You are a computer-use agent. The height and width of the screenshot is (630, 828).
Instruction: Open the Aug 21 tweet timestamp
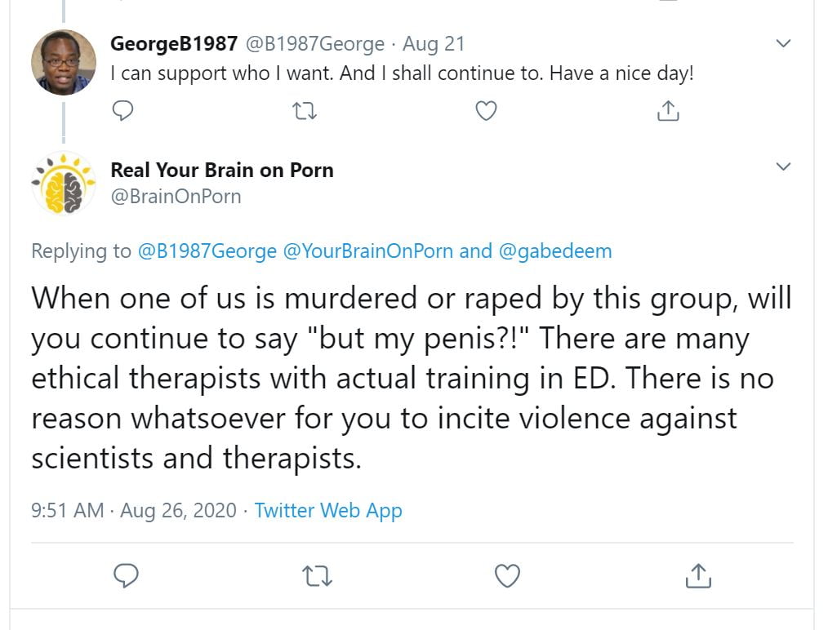pos(434,44)
